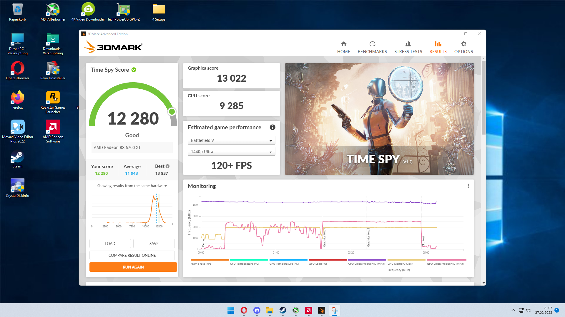565x317 pixels.
Task: Click the Average score value 11 943
Action: pos(132,173)
